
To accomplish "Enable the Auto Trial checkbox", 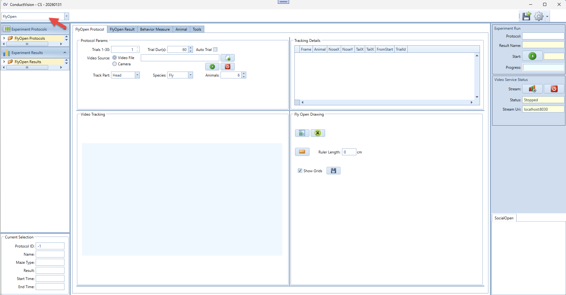I will point(215,50).
